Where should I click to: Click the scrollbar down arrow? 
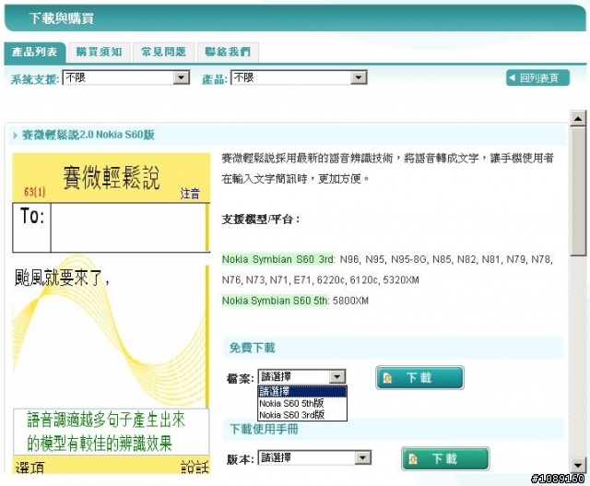pyautogui.click(x=578, y=466)
